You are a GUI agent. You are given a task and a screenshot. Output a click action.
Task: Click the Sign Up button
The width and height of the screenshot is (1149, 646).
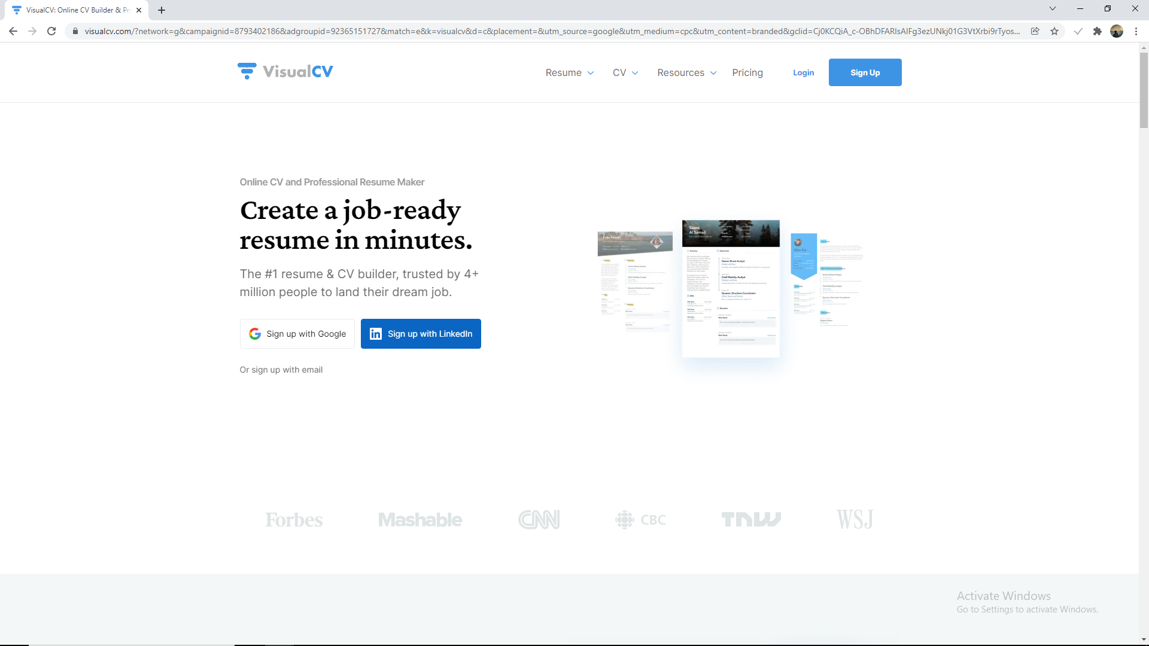tap(865, 72)
